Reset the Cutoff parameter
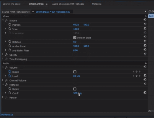The height and width of the screenshot is (118, 154). (145, 93)
